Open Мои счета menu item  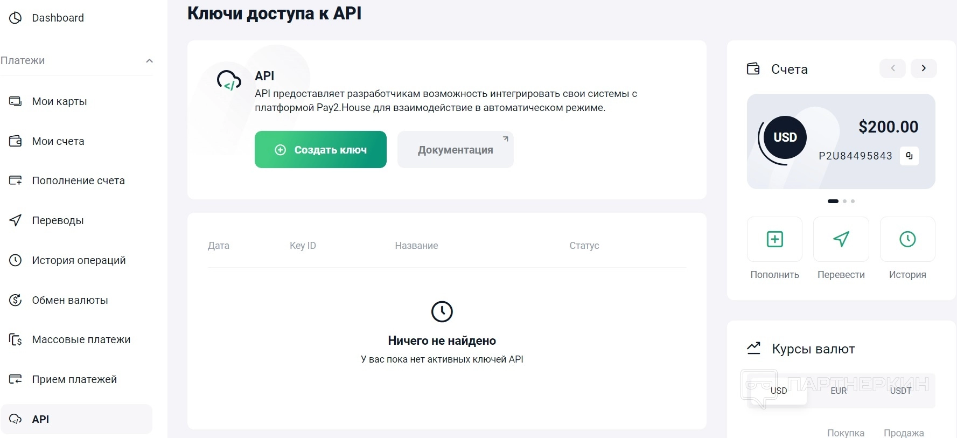point(58,141)
